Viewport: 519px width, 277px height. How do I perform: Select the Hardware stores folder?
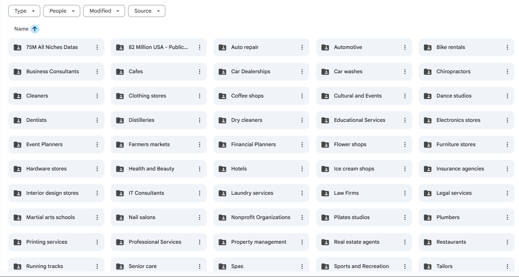[x=56, y=169]
